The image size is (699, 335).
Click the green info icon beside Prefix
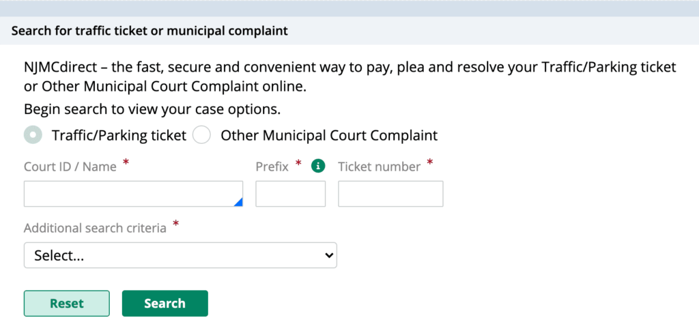(x=318, y=166)
